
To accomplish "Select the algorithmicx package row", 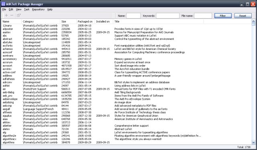I will click(x=126, y=139).
